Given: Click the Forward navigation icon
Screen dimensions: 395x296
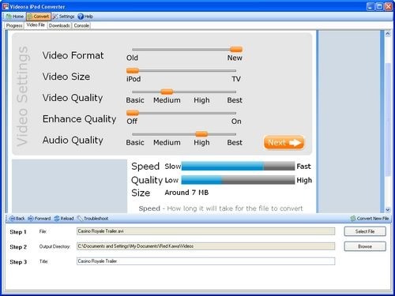Looking at the screenshot, I should point(39,219).
